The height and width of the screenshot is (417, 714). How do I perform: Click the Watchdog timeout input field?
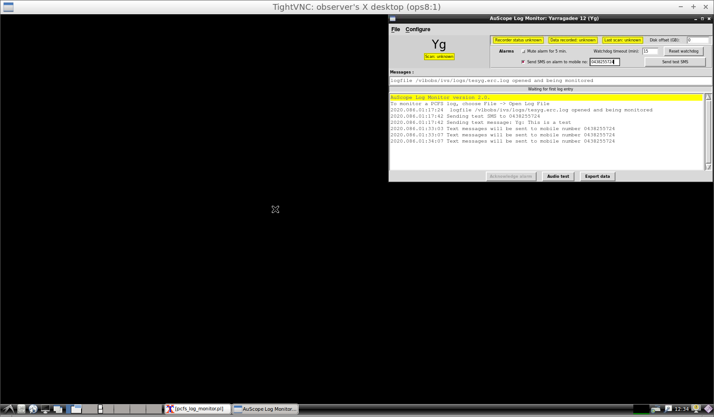pos(650,51)
